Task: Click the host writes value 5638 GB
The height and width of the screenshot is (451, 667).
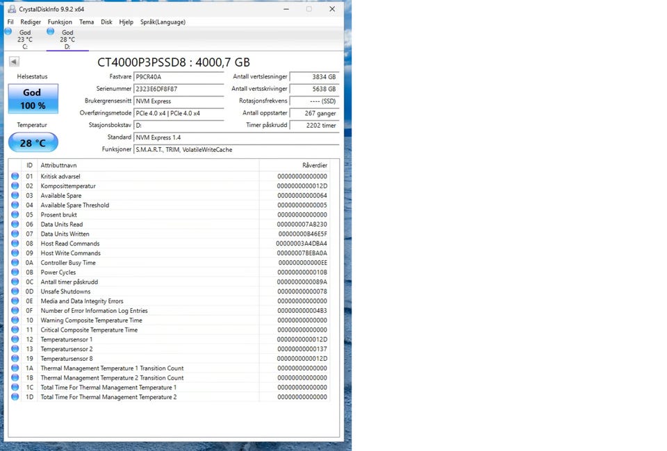Action: tap(314, 89)
